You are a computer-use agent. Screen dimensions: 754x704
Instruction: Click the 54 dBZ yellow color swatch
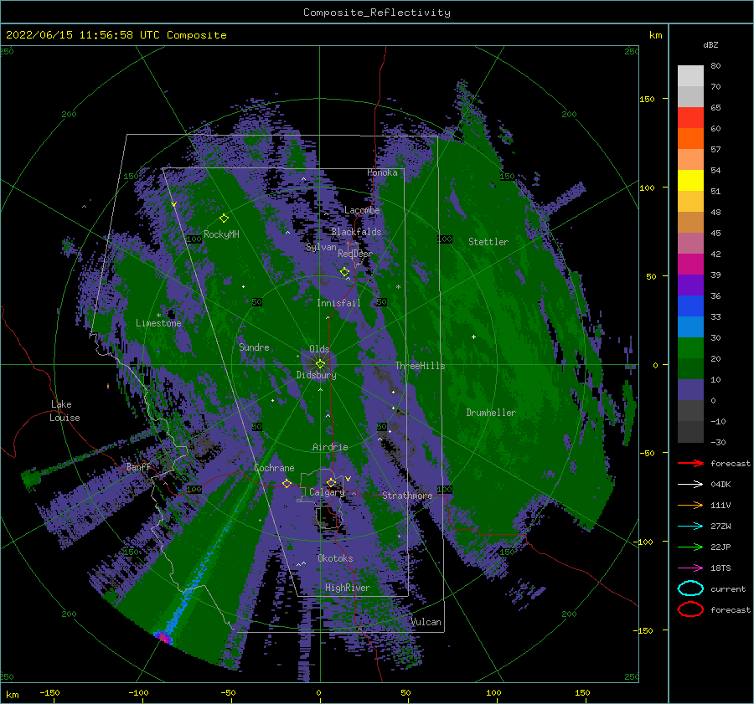(x=690, y=181)
